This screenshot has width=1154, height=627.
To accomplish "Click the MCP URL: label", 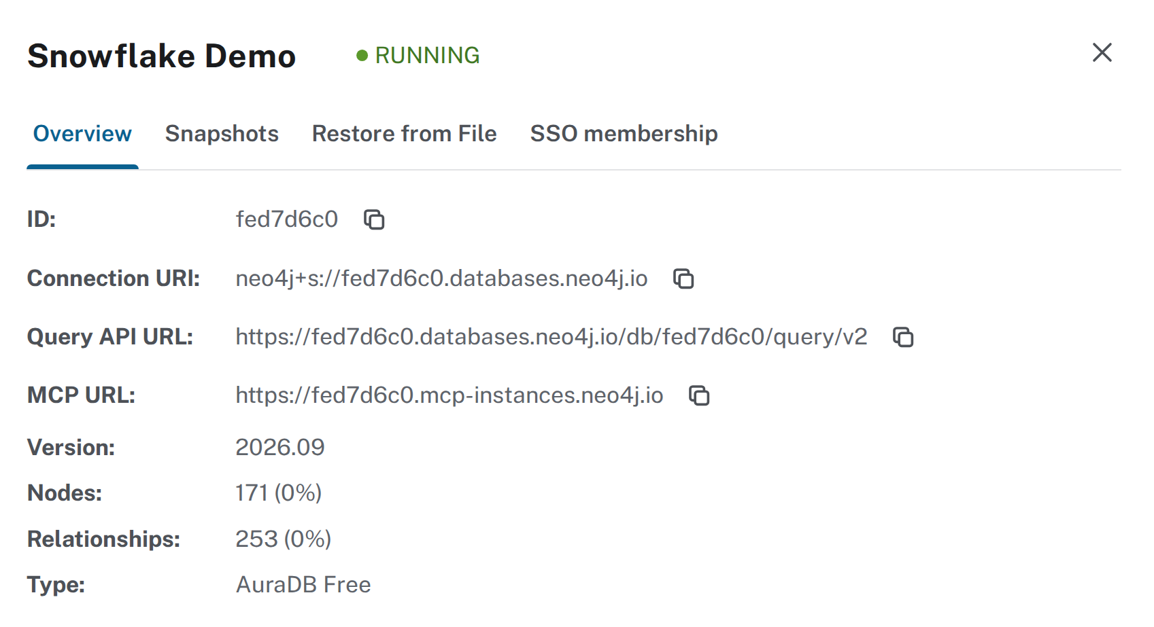I will (81, 395).
